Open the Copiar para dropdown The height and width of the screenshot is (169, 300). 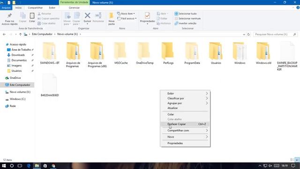coord(76,19)
